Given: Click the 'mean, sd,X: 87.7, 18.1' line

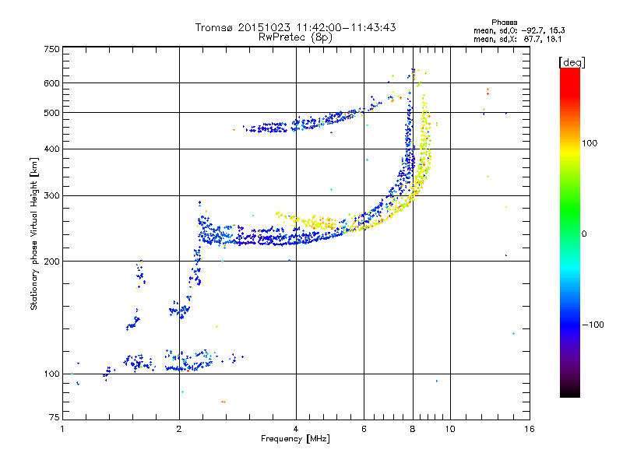Looking at the screenshot, I should pyautogui.click(x=517, y=39).
